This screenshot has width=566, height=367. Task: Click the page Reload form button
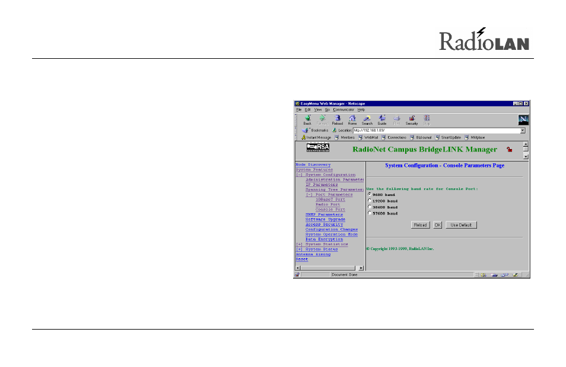click(420, 225)
